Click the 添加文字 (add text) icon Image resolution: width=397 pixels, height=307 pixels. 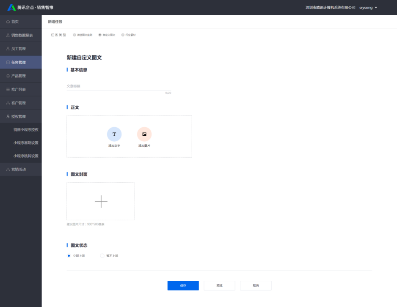pyautogui.click(x=114, y=134)
